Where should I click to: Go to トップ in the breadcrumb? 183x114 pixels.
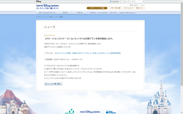click(x=38, y=17)
